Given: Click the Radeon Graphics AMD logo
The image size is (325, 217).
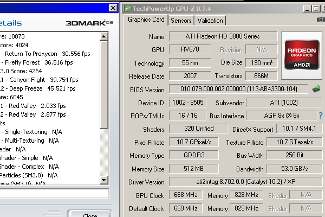Looking at the screenshot, I should tap(302, 55).
